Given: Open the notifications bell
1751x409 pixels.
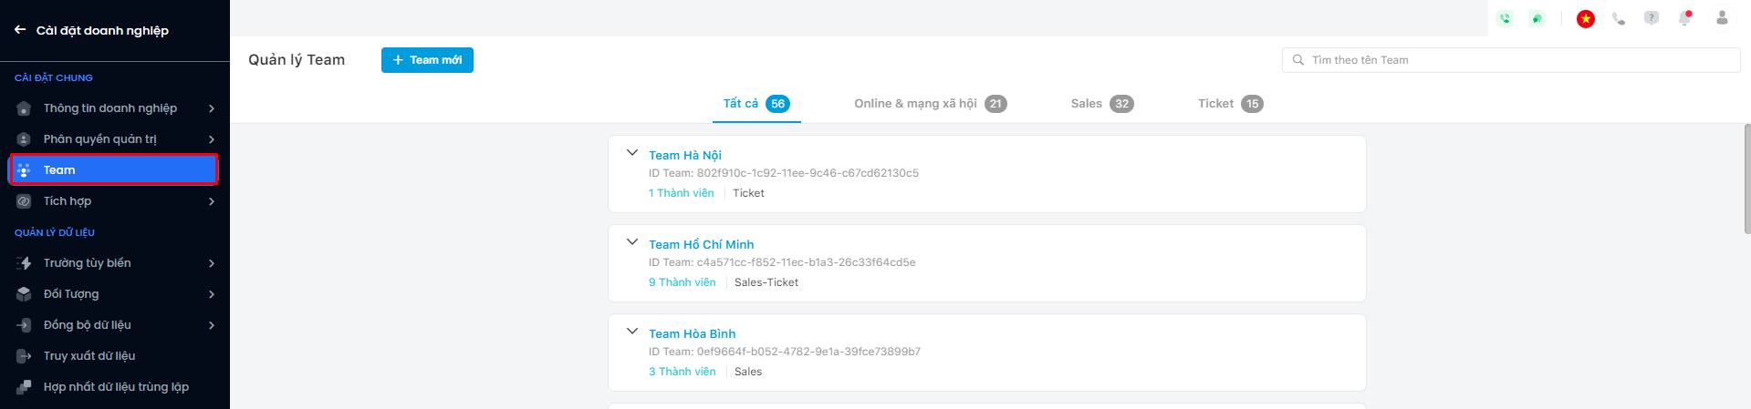Looking at the screenshot, I should pyautogui.click(x=1684, y=18).
